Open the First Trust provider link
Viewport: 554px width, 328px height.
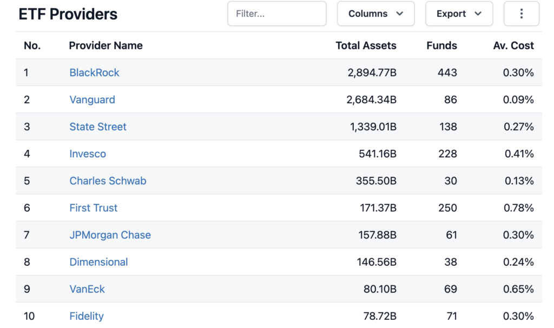click(93, 208)
